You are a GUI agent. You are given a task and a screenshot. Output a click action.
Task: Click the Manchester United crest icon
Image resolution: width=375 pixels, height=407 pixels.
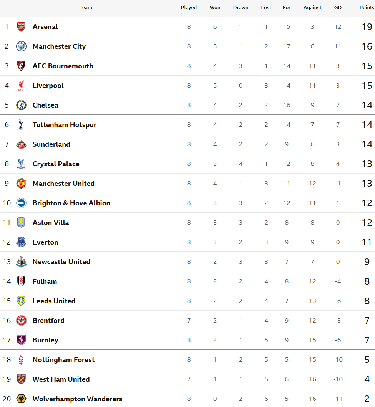(21, 184)
